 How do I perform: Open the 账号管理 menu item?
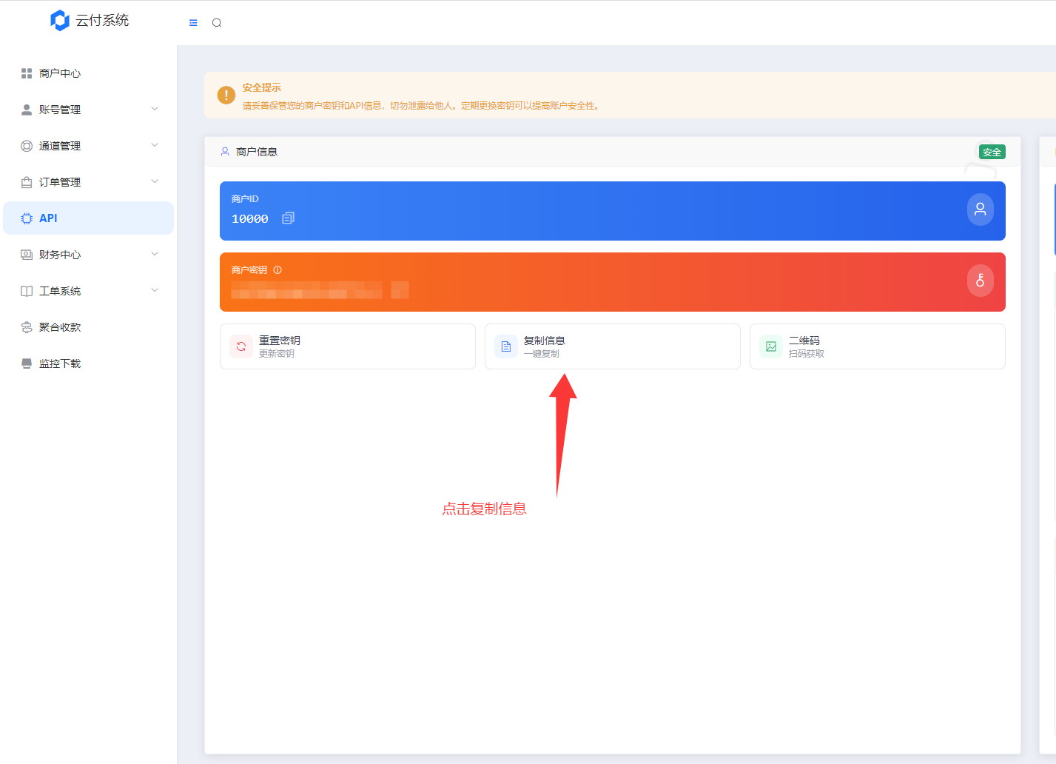pyautogui.click(x=89, y=110)
